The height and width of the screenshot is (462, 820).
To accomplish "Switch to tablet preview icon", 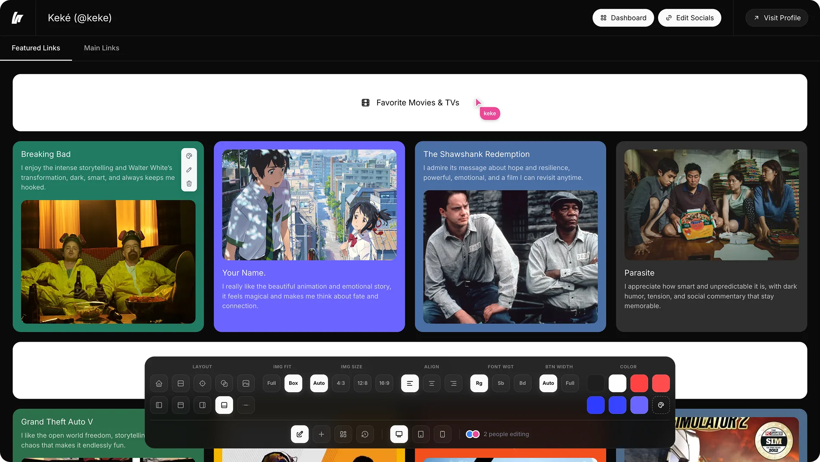I will tap(421, 434).
